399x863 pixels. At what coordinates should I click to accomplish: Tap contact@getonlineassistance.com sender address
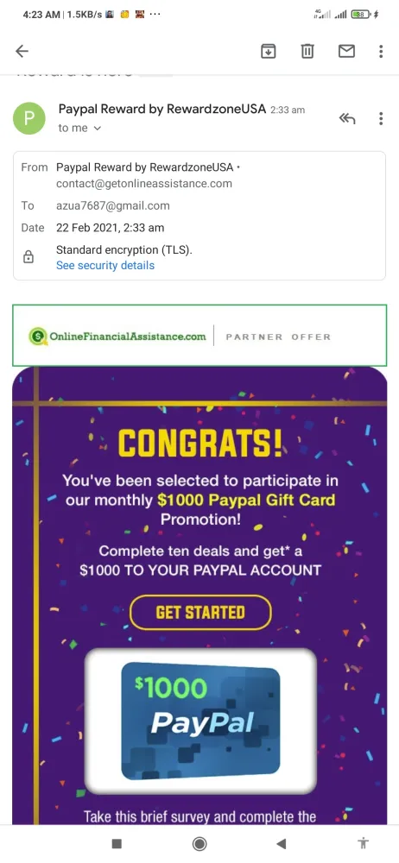click(x=144, y=184)
